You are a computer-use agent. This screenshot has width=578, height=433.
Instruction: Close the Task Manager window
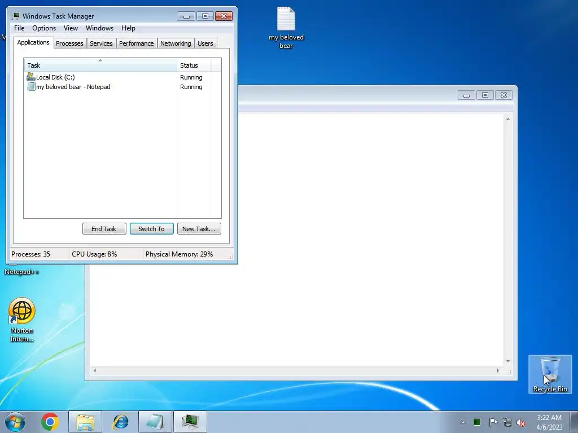(224, 16)
